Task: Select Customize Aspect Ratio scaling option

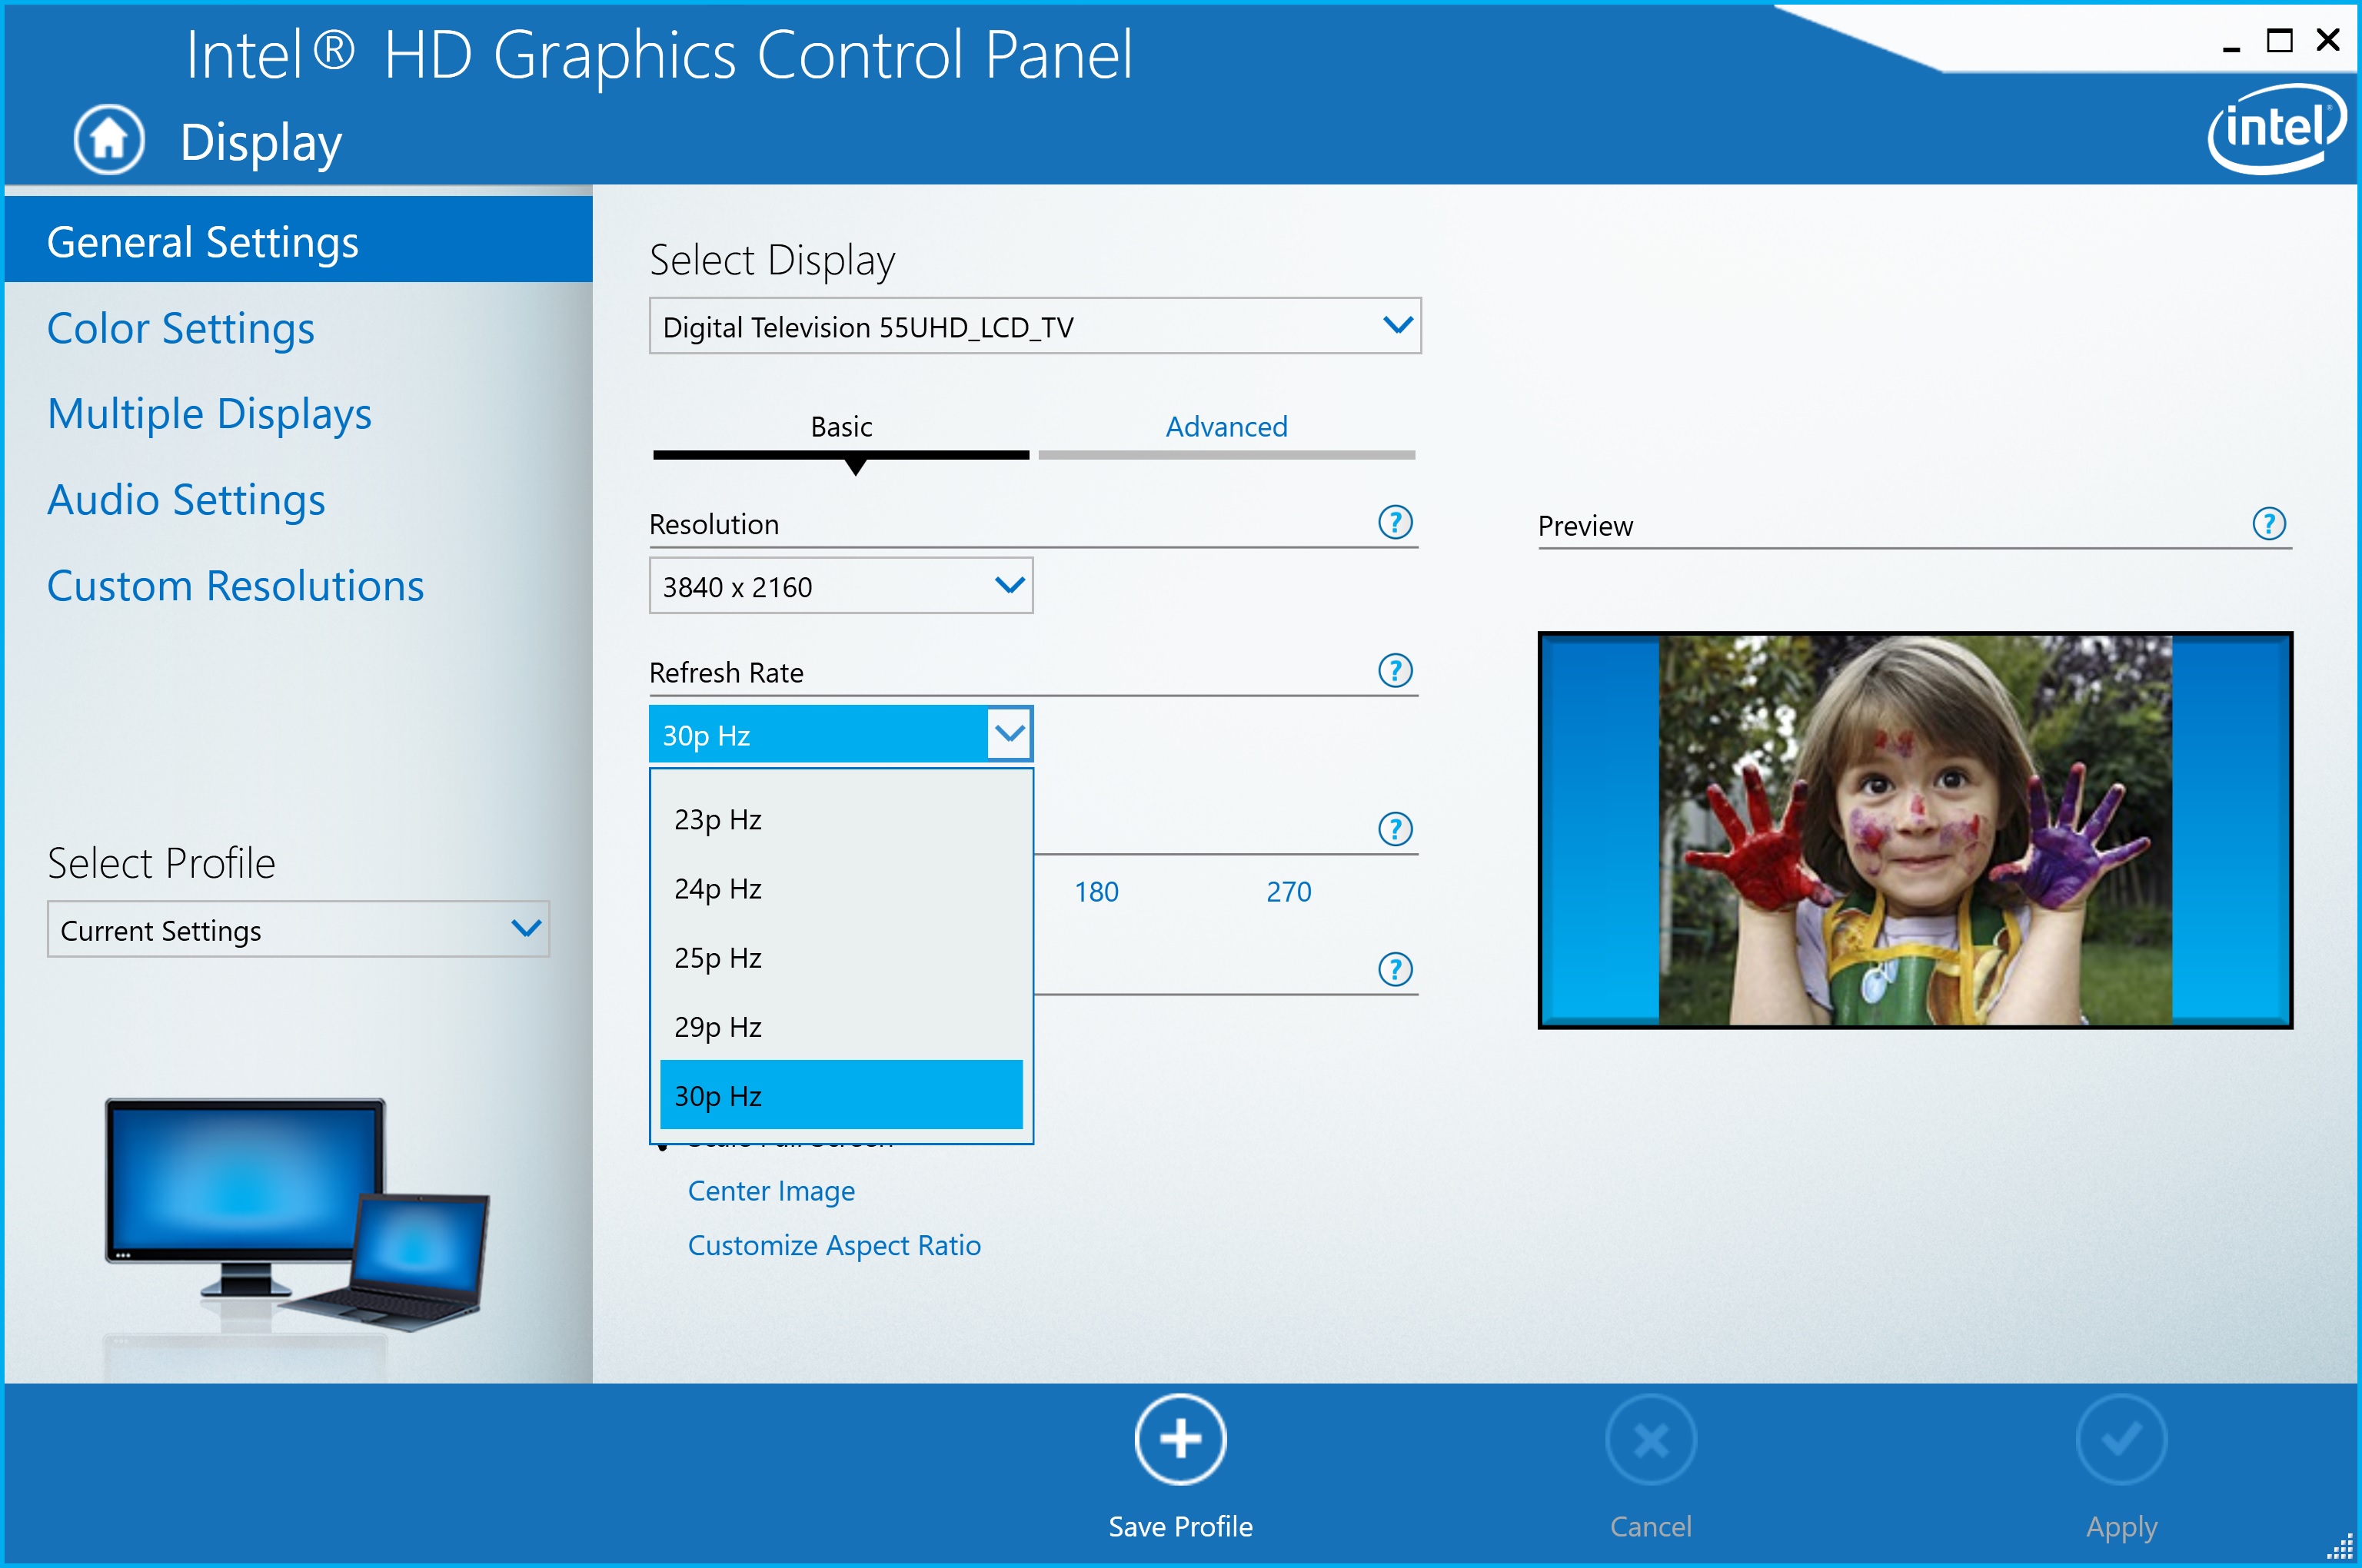Action: (833, 1245)
